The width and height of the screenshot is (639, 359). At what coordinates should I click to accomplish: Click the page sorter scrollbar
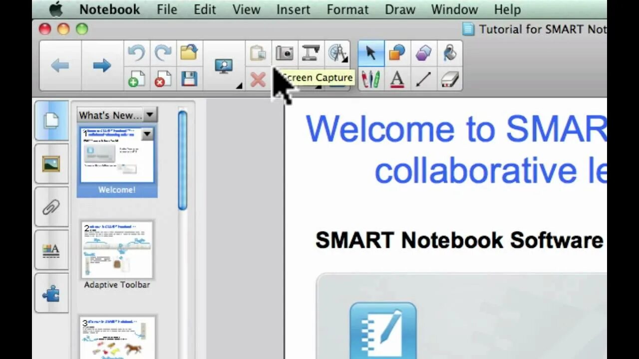[183, 160]
